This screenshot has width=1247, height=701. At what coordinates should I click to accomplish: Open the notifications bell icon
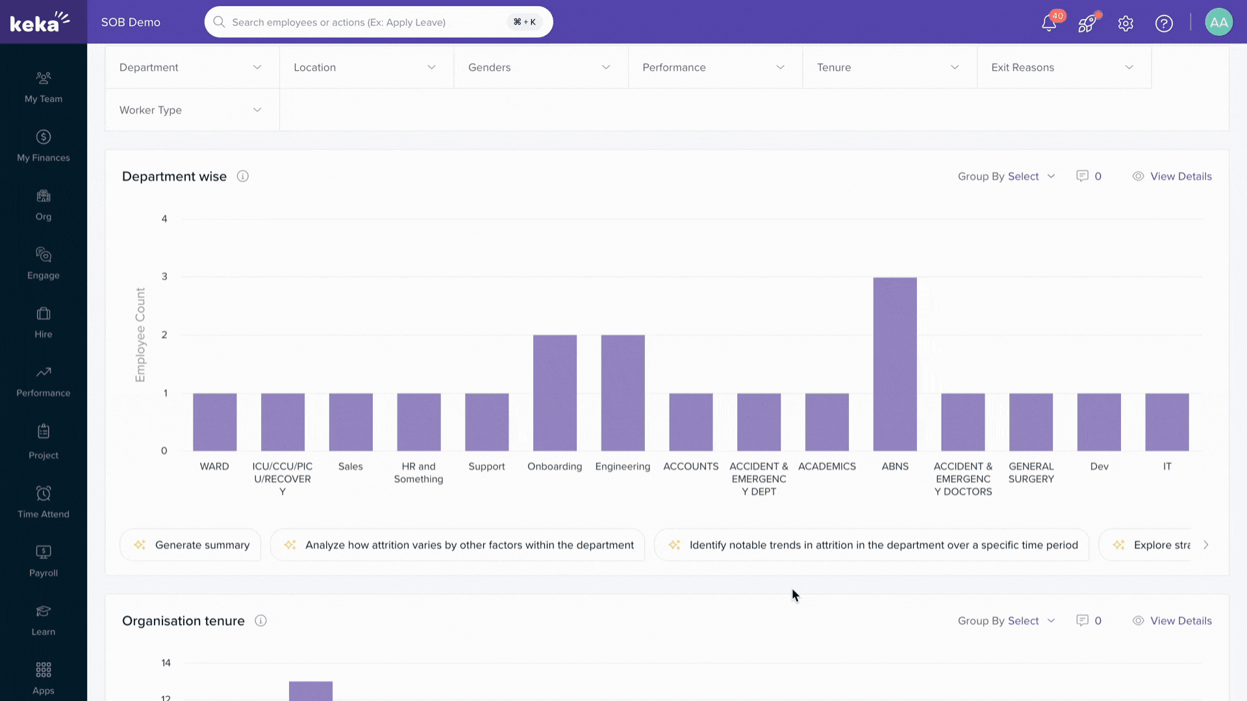tap(1048, 23)
